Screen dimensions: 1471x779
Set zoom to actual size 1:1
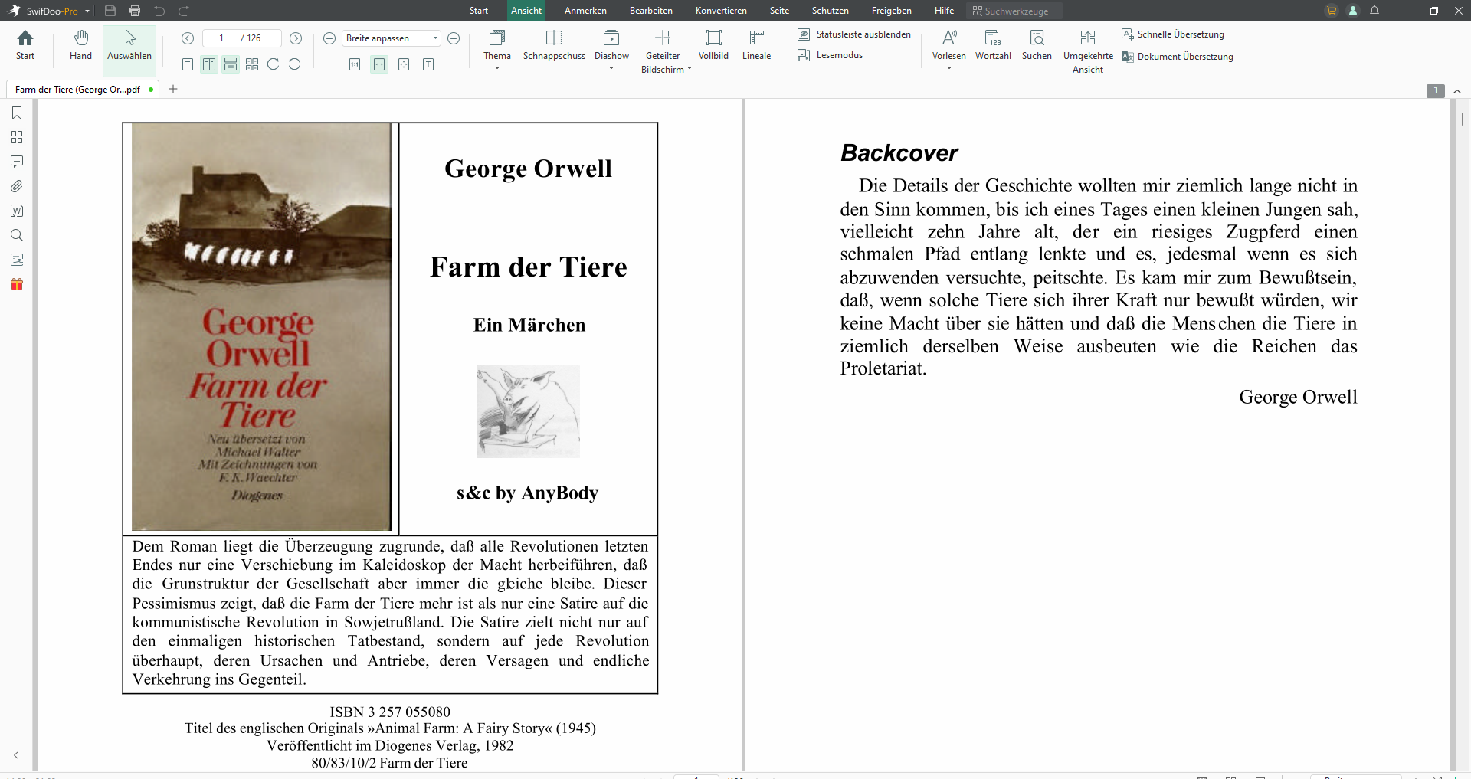[355, 64]
